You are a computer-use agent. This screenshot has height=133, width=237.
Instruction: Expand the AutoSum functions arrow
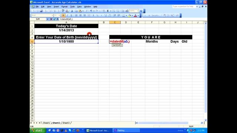pos(111,11)
